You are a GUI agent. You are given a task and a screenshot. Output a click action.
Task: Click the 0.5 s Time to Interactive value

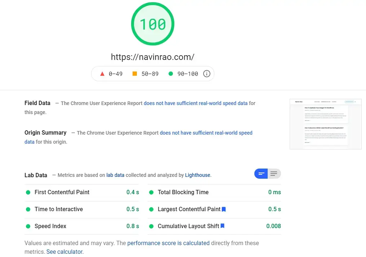[133, 209]
